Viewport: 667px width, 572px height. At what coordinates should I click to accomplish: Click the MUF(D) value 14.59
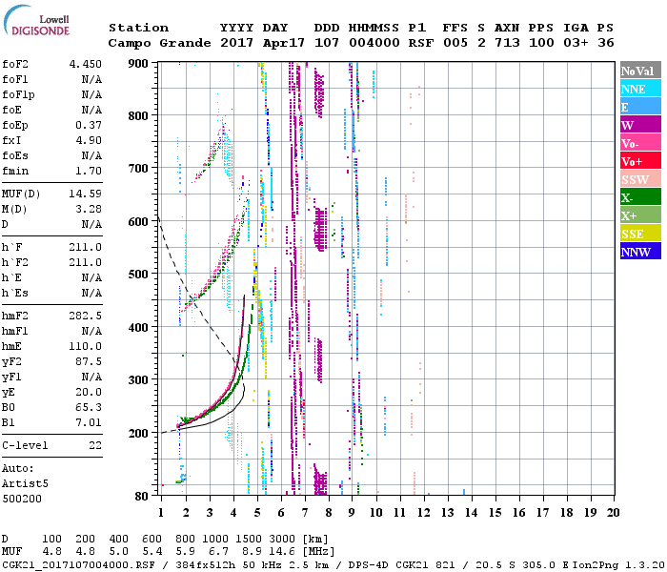coord(86,194)
